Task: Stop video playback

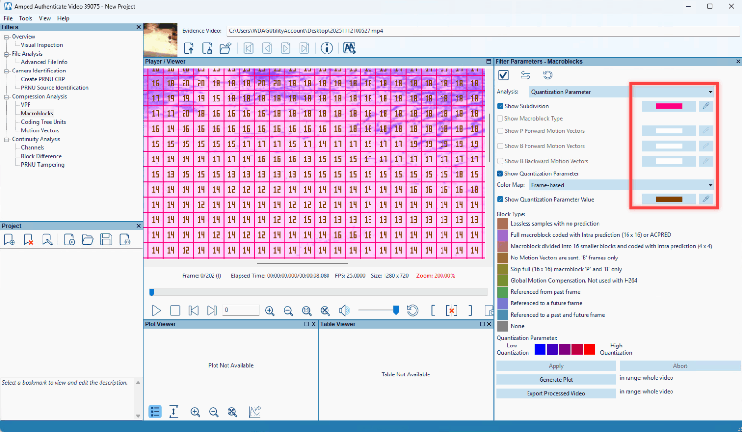Action: (x=175, y=310)
